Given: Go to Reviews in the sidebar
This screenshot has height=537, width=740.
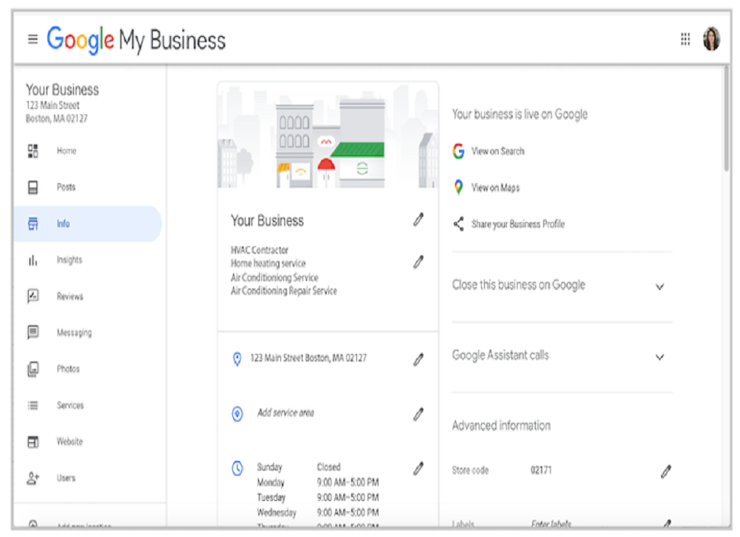Looking at the screenshot, I should point(69,297).
